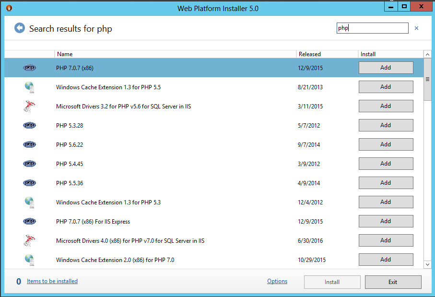
Task: Add PHP 5.4.45
Action: pyautogui.click(x=386, y=164)
